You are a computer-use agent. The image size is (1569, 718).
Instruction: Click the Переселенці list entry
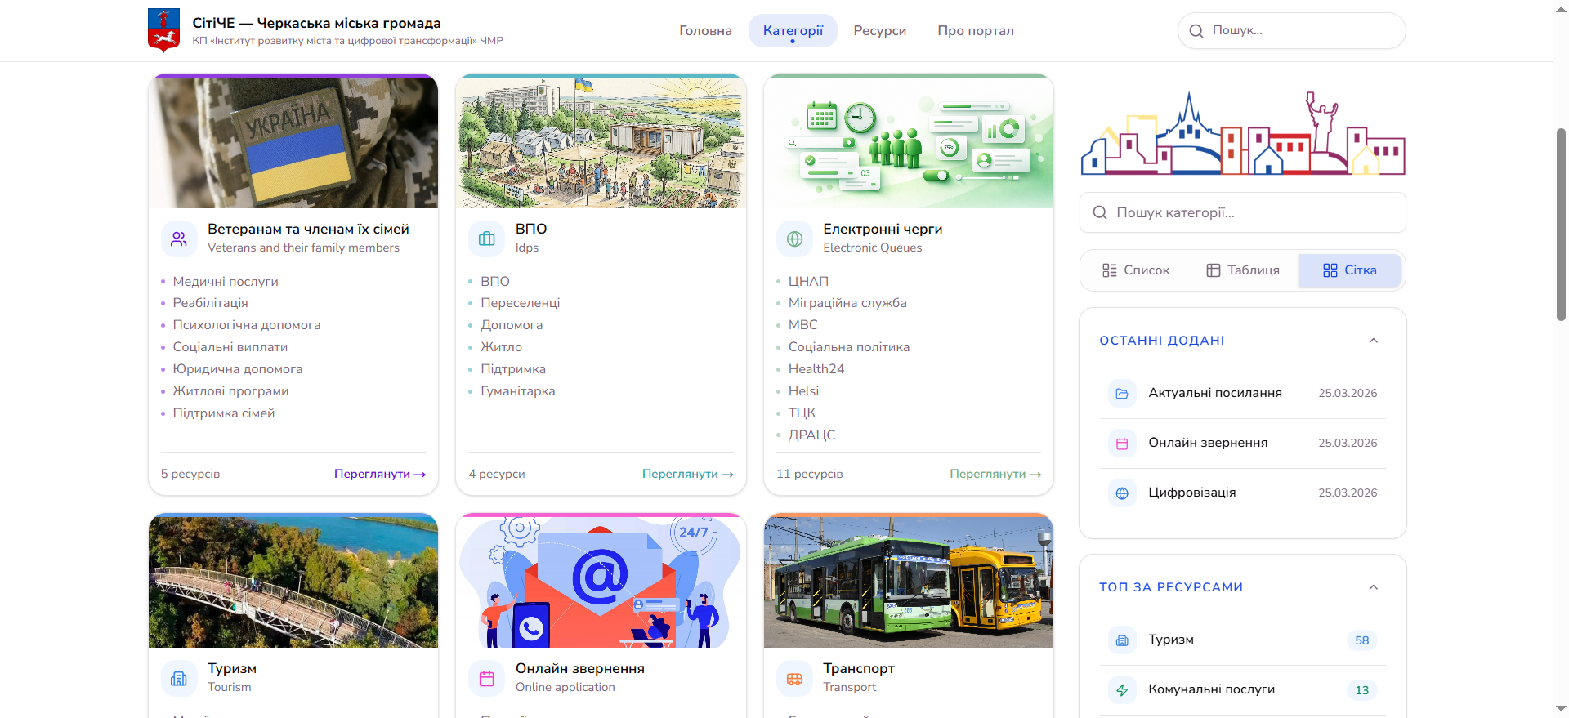point(521,303)
